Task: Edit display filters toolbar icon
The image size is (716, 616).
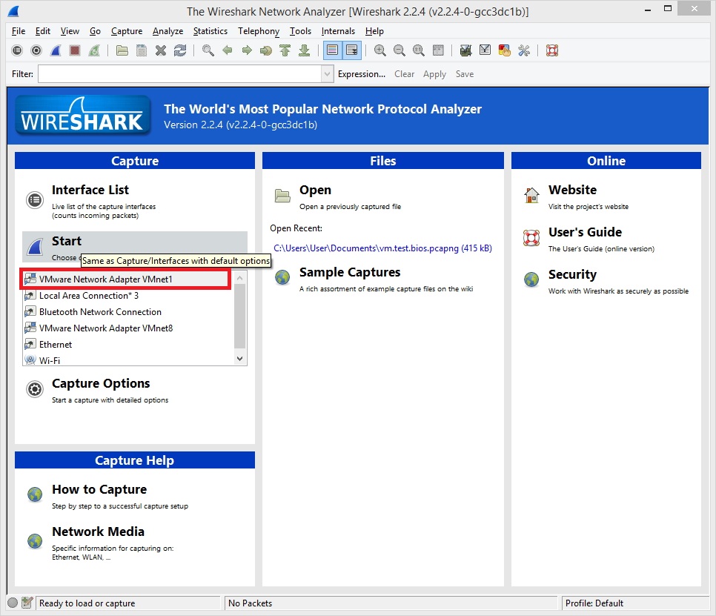Action: (485, 50)
